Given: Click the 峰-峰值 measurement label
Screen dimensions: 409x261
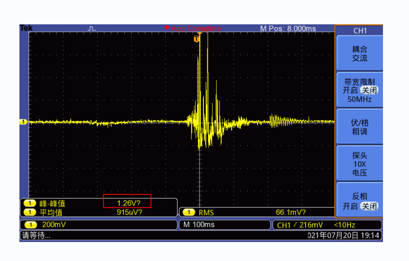Looking at the screenshot, I should [52, 203].
